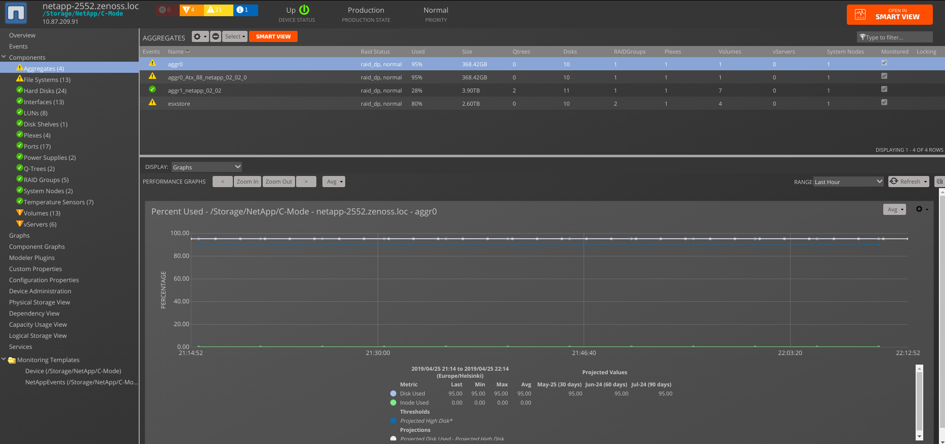The width and height of the screenshot is (945, 444).
Task: Open the four error events badge
Action: pyautogui.click(x=191, y=10)
